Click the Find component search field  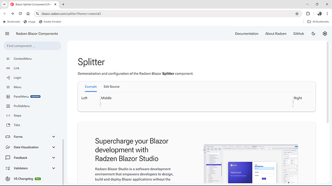point(32,46)
